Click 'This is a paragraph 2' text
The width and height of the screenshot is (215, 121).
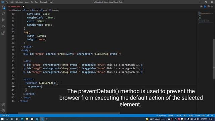pos(122,68)
